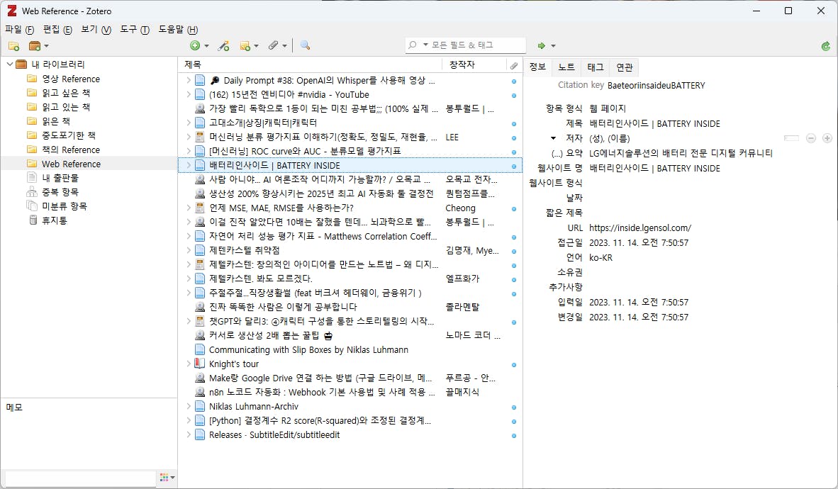Select Communicating with Slip Boxes item

click(x=350, y=350)
